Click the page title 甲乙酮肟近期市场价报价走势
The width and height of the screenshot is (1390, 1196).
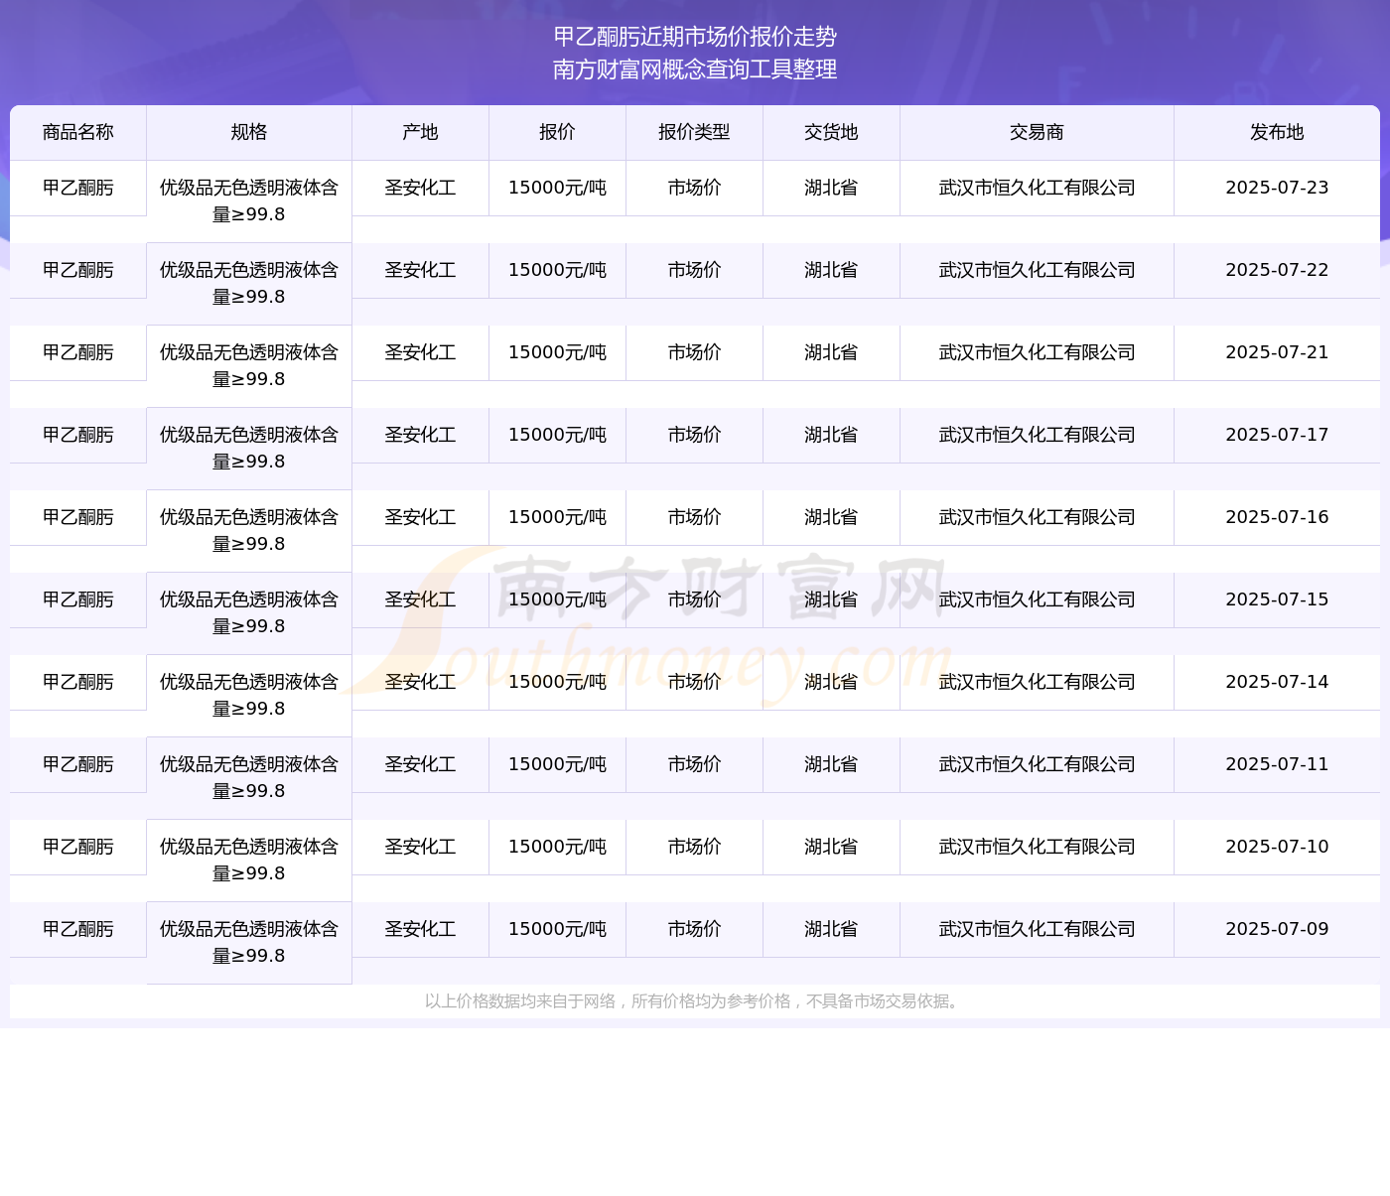point(695,37)
